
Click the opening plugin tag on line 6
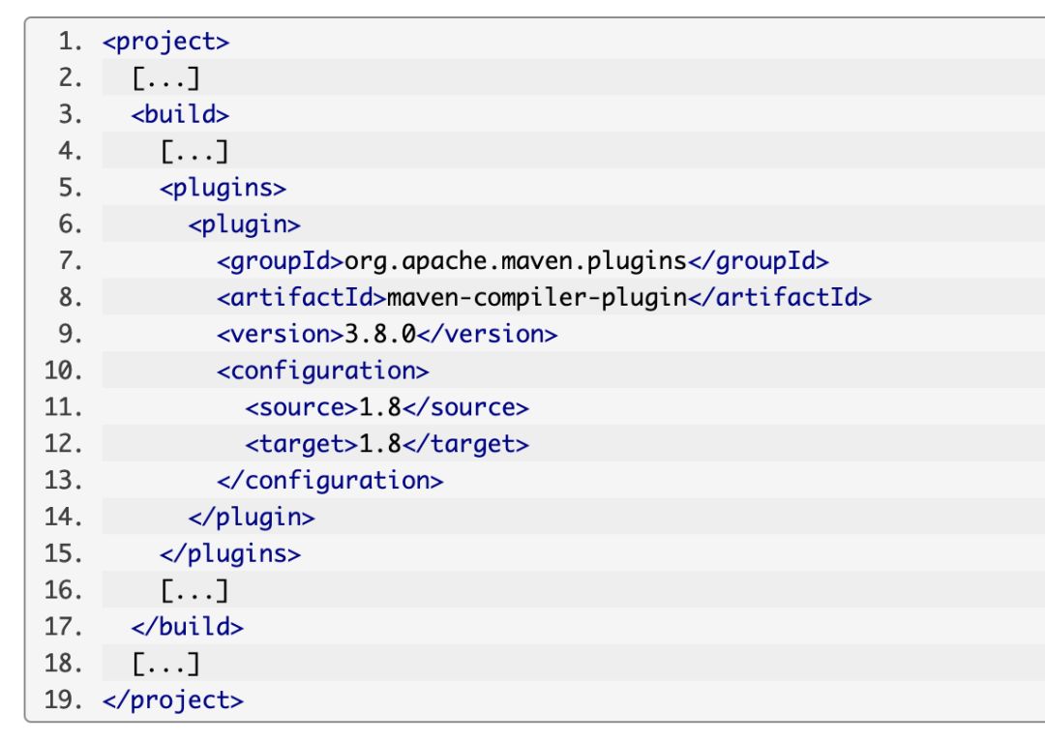pyautogui.click(x=244, y=224)
